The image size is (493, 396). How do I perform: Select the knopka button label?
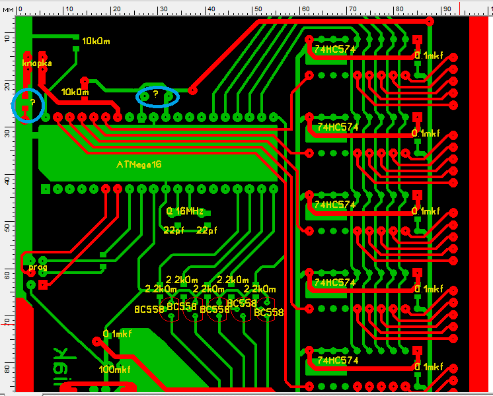pyautogui.click(x=37, y=63)
